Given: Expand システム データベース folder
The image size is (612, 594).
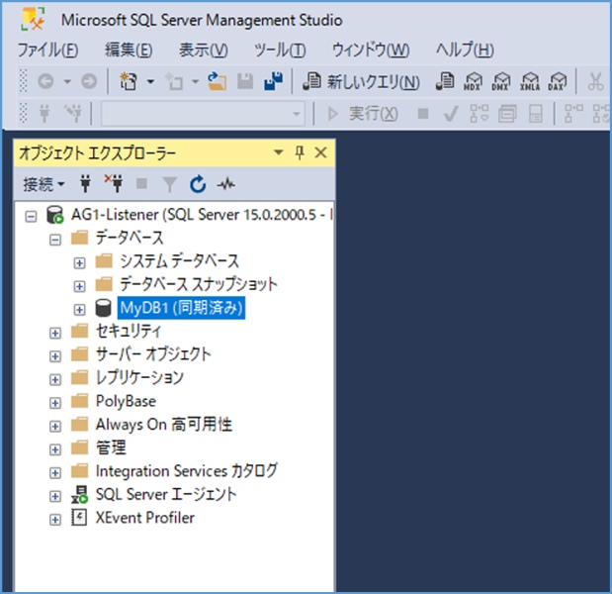Looking at the screenshot, I should click(80, 263).
